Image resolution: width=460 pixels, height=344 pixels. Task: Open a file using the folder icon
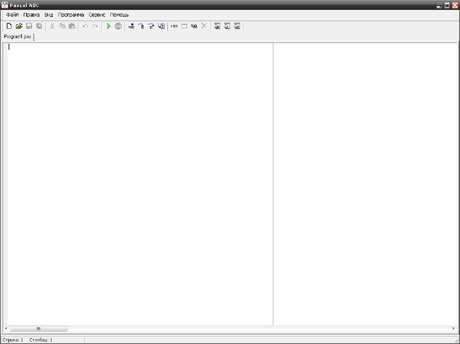19,26
